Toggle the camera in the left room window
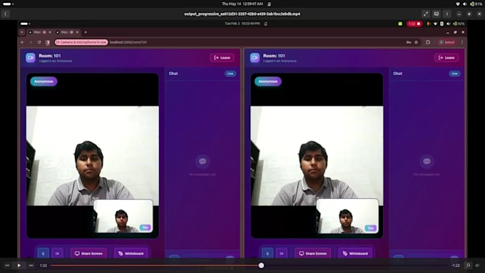This screenshot has height=273, width=485. (57, 254)
